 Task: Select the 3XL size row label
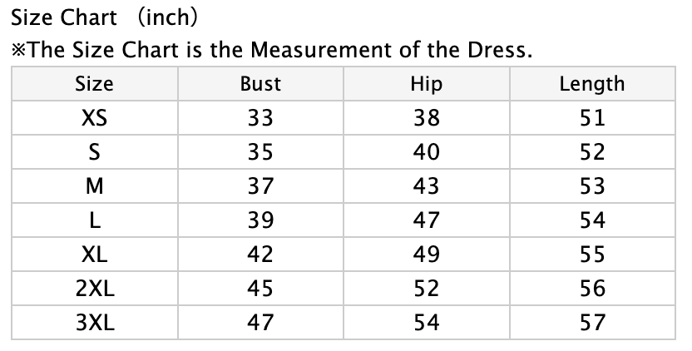[94, 323]
